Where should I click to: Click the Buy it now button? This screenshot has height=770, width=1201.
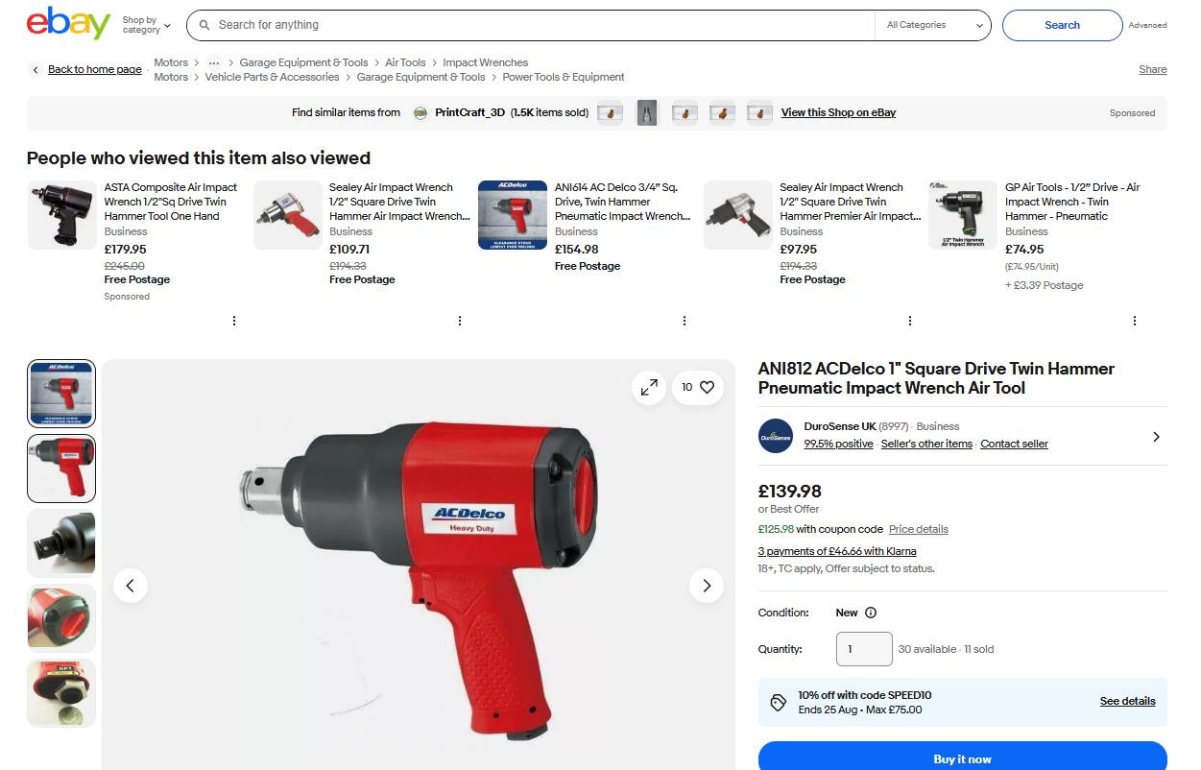(x=963, y=756)
